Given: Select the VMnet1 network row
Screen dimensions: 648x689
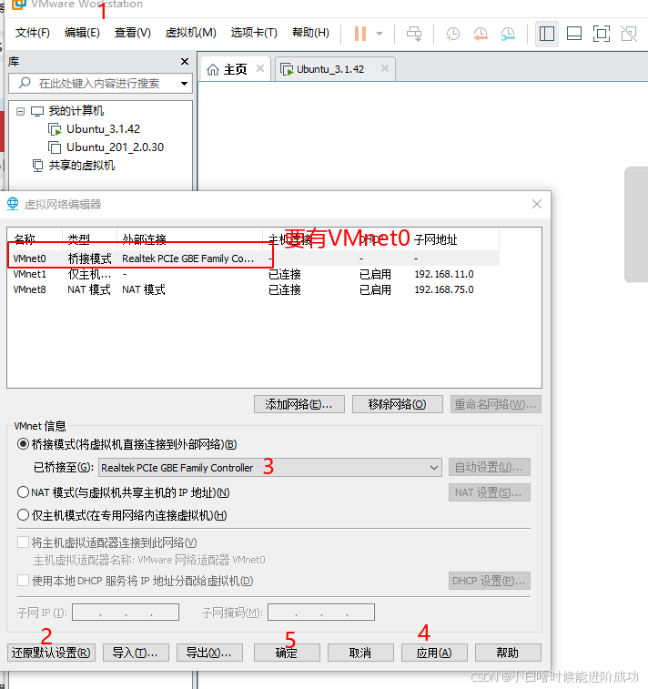Looking at the screenshot, I should point(253,274).
